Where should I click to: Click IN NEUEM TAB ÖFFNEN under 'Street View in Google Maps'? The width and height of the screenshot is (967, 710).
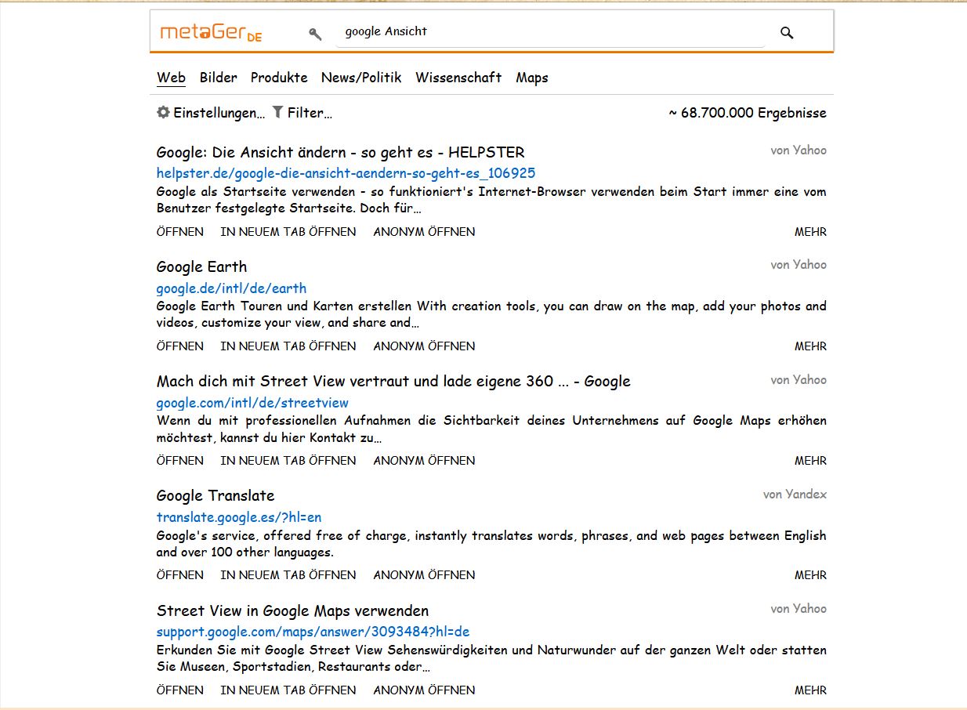288,690
